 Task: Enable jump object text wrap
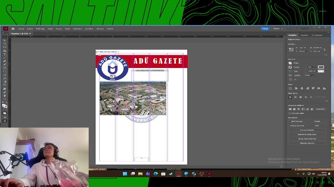click(x=306, y=97)
